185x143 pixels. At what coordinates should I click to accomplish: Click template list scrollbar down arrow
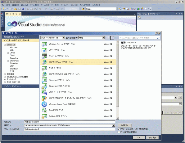pyautogui.click(x=118, y=118)
